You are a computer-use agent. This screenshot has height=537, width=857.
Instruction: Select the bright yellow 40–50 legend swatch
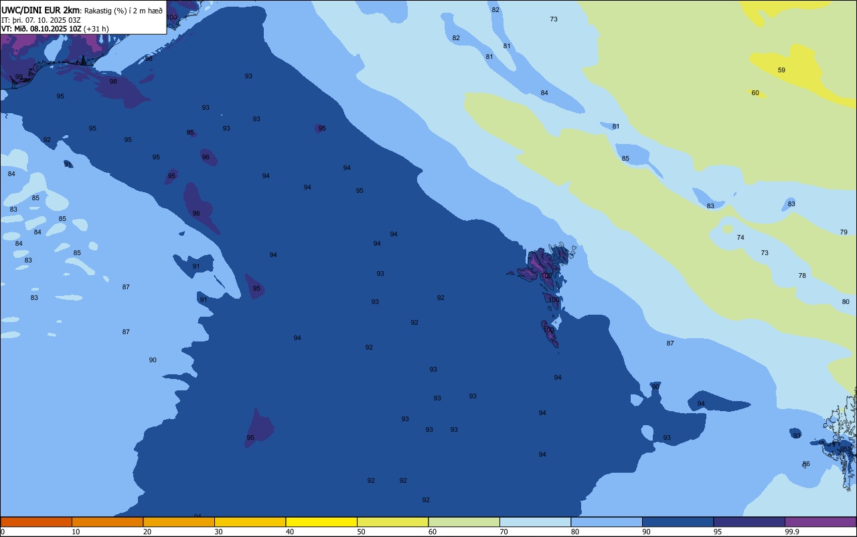tap(321, 522)
